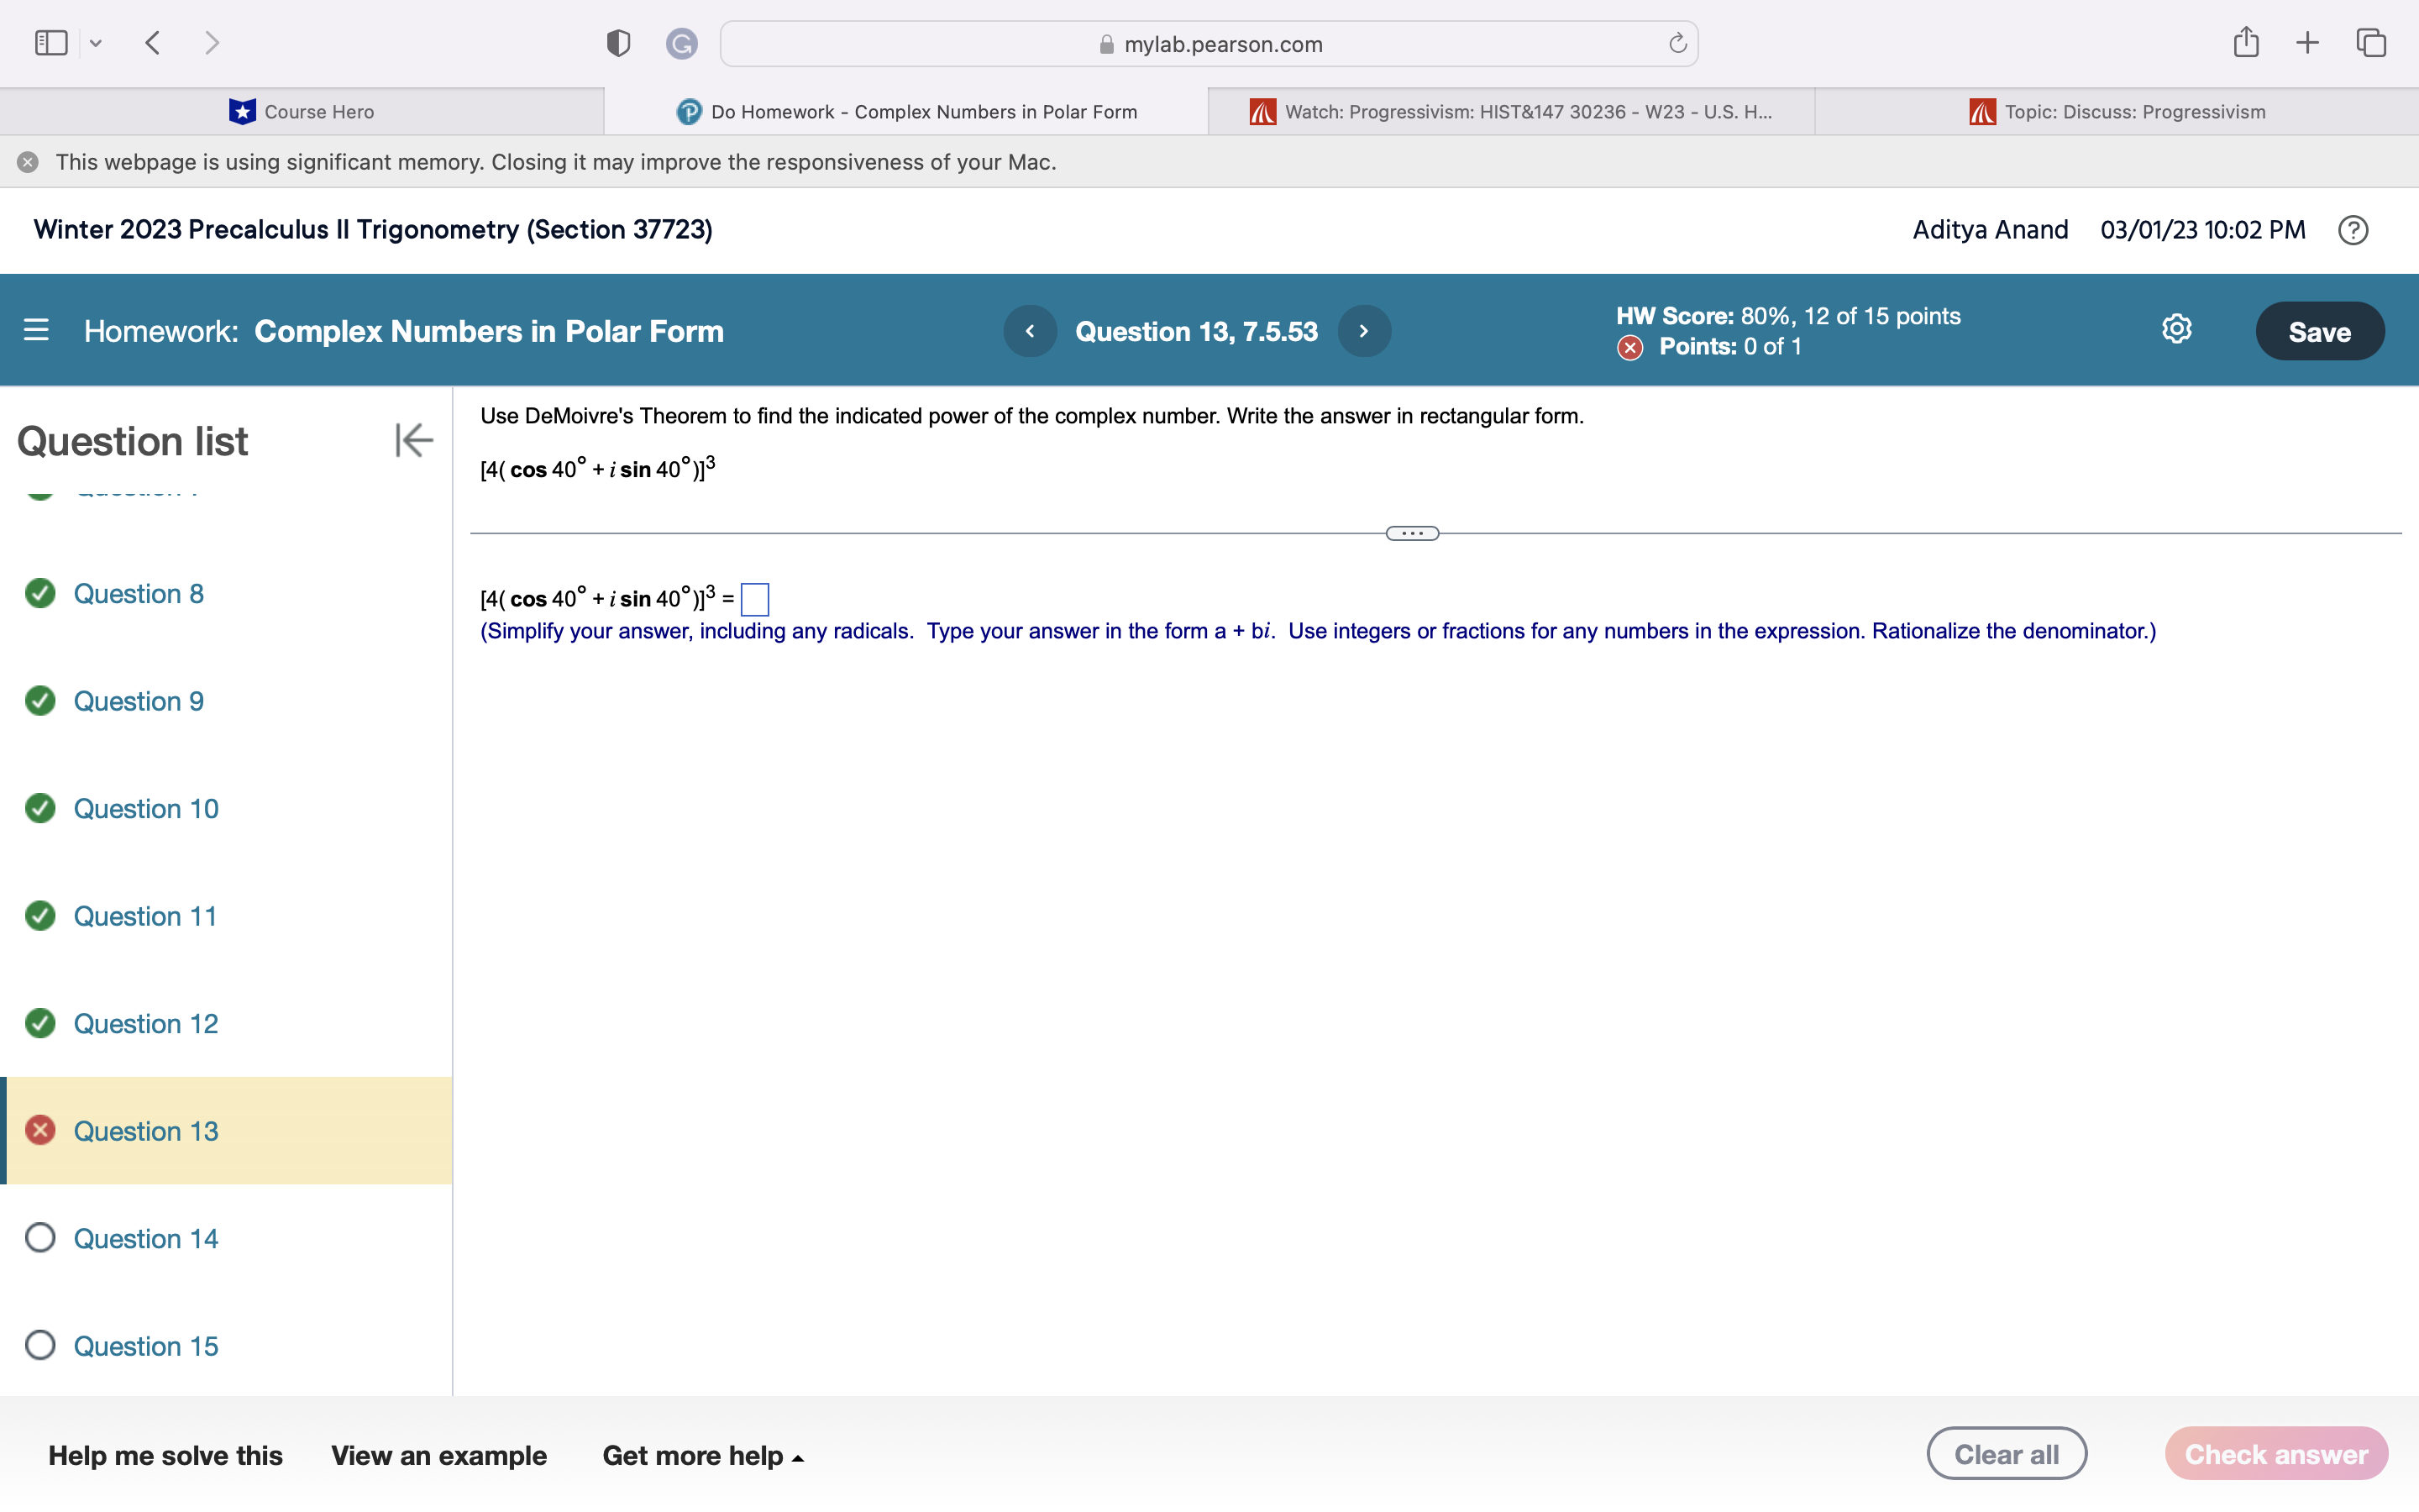Click the Save button
Viewport: 2419px width, 1512px height.
click(2319, 331)
